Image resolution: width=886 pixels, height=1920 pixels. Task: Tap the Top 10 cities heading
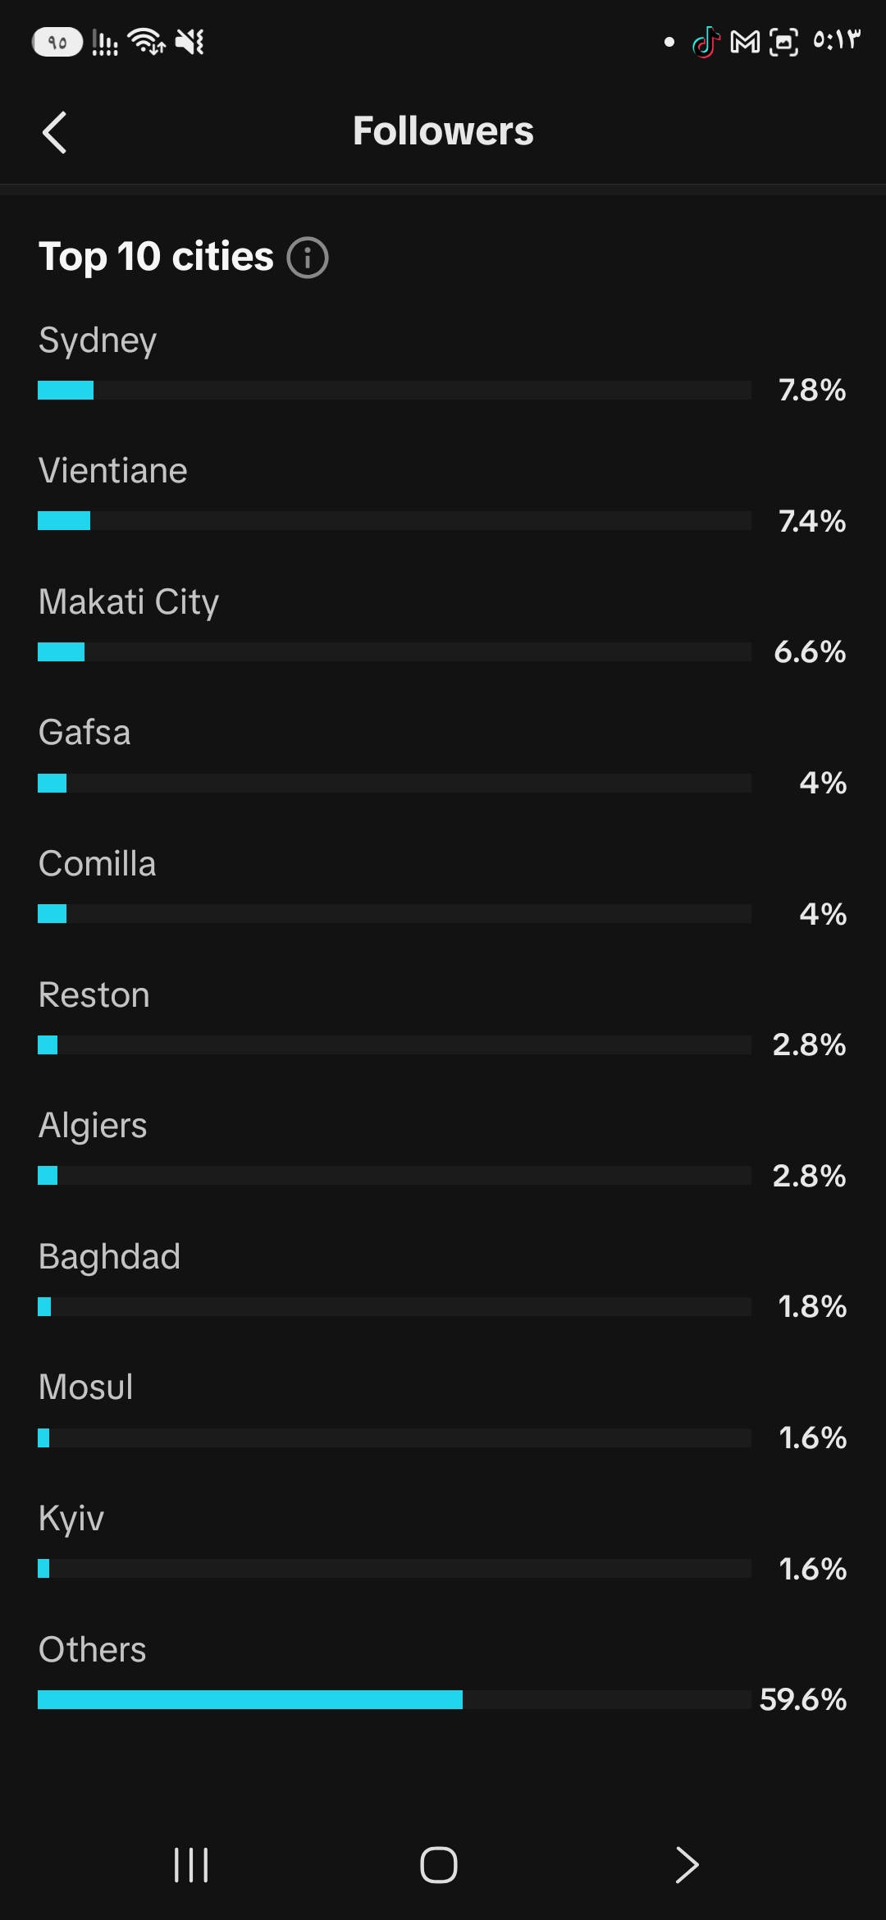pyautogui.click(x=156, y=257)
